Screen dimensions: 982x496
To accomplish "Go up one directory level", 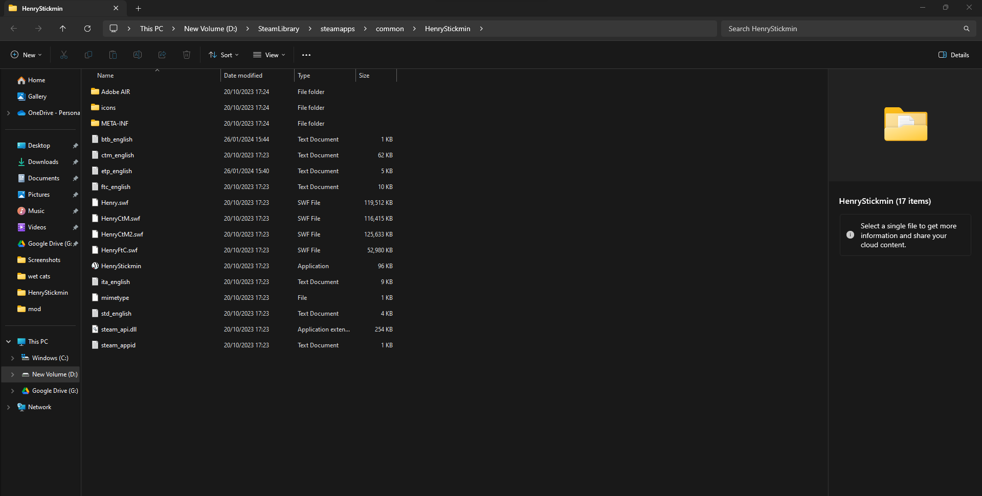I will click(x=63, y=29).
